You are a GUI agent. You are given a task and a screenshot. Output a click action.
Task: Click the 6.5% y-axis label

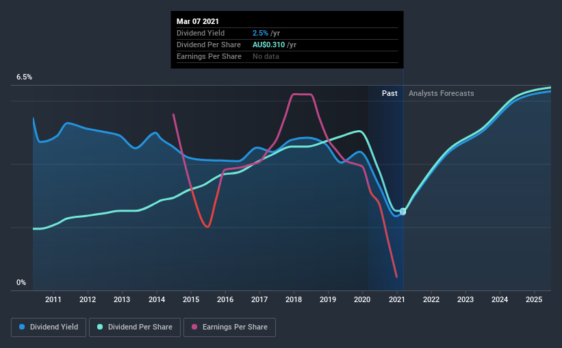click(x=24, y=77)
